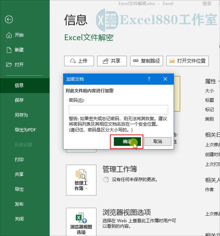Image resolution: width=220 pixels, height=236 pixels.
Task: Click the 类别 property label
Action: click(209, 119)
